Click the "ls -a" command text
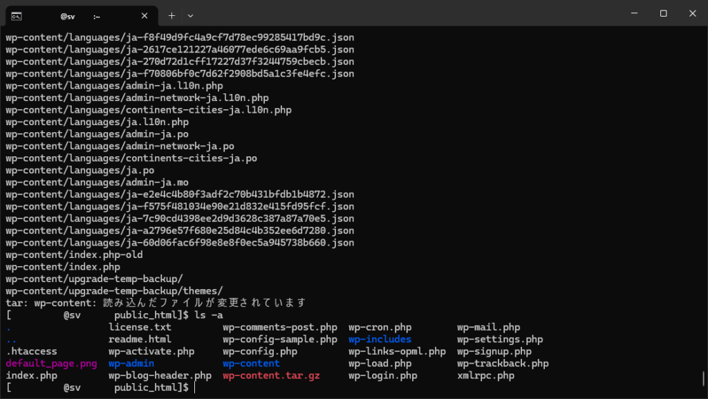This screenshot has height=399, width=708. tap(208, 315)
